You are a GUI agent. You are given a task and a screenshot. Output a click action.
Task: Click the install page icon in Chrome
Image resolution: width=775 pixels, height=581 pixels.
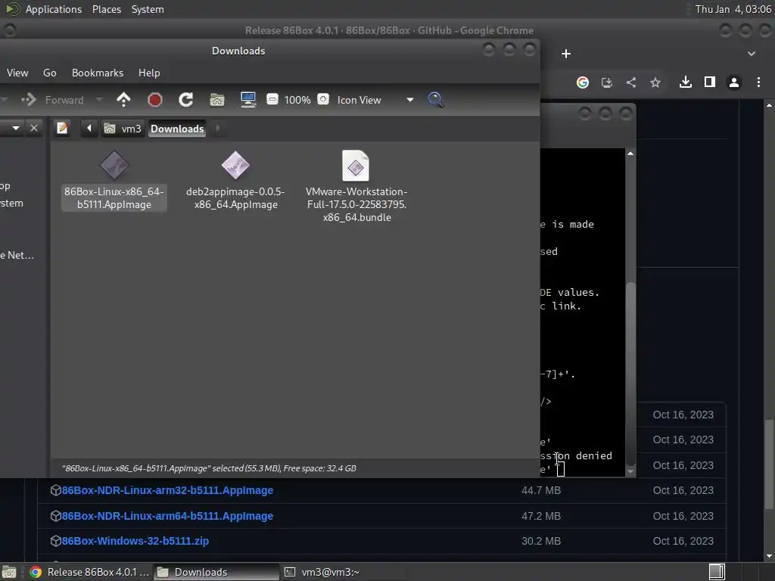click(607, 82)
